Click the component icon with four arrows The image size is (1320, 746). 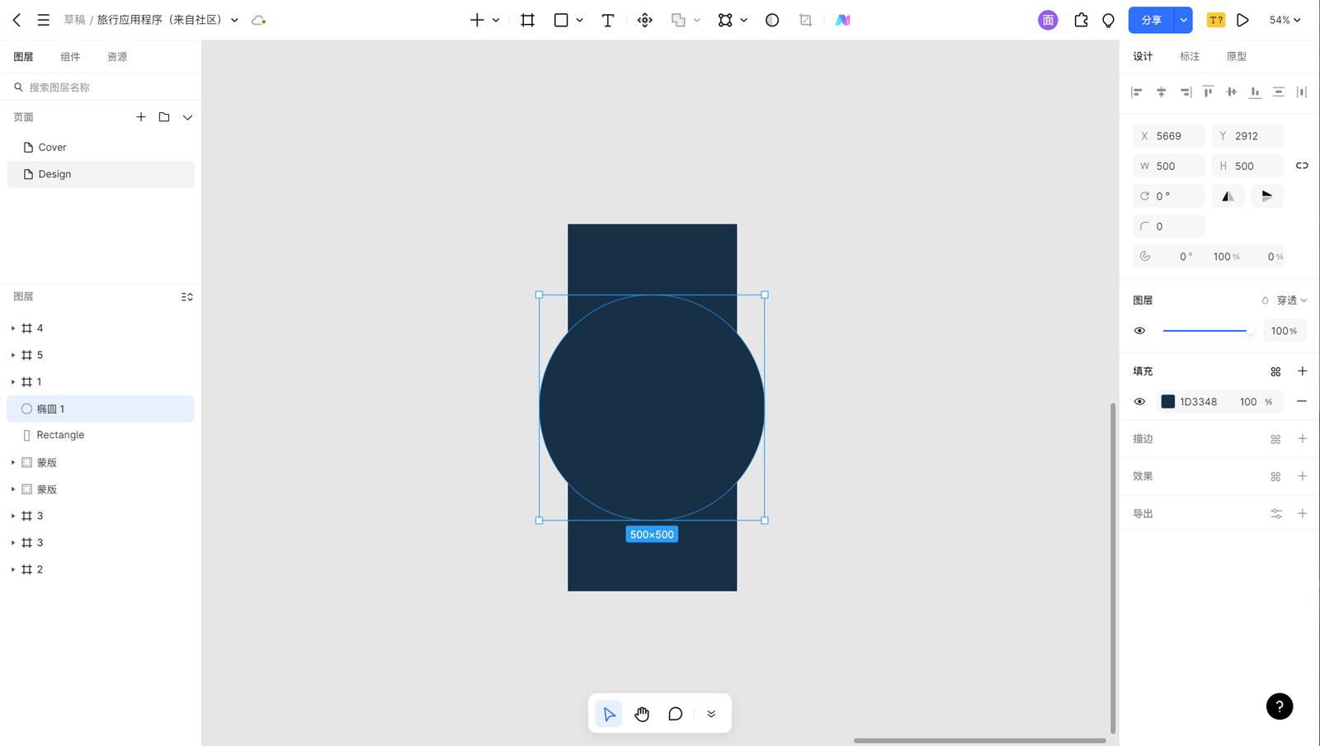[645, 20]
